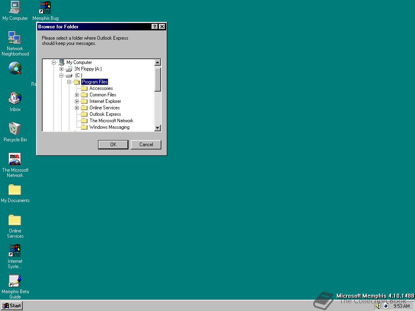Click Cancel in Browse for Folder

tap(146, 145)
